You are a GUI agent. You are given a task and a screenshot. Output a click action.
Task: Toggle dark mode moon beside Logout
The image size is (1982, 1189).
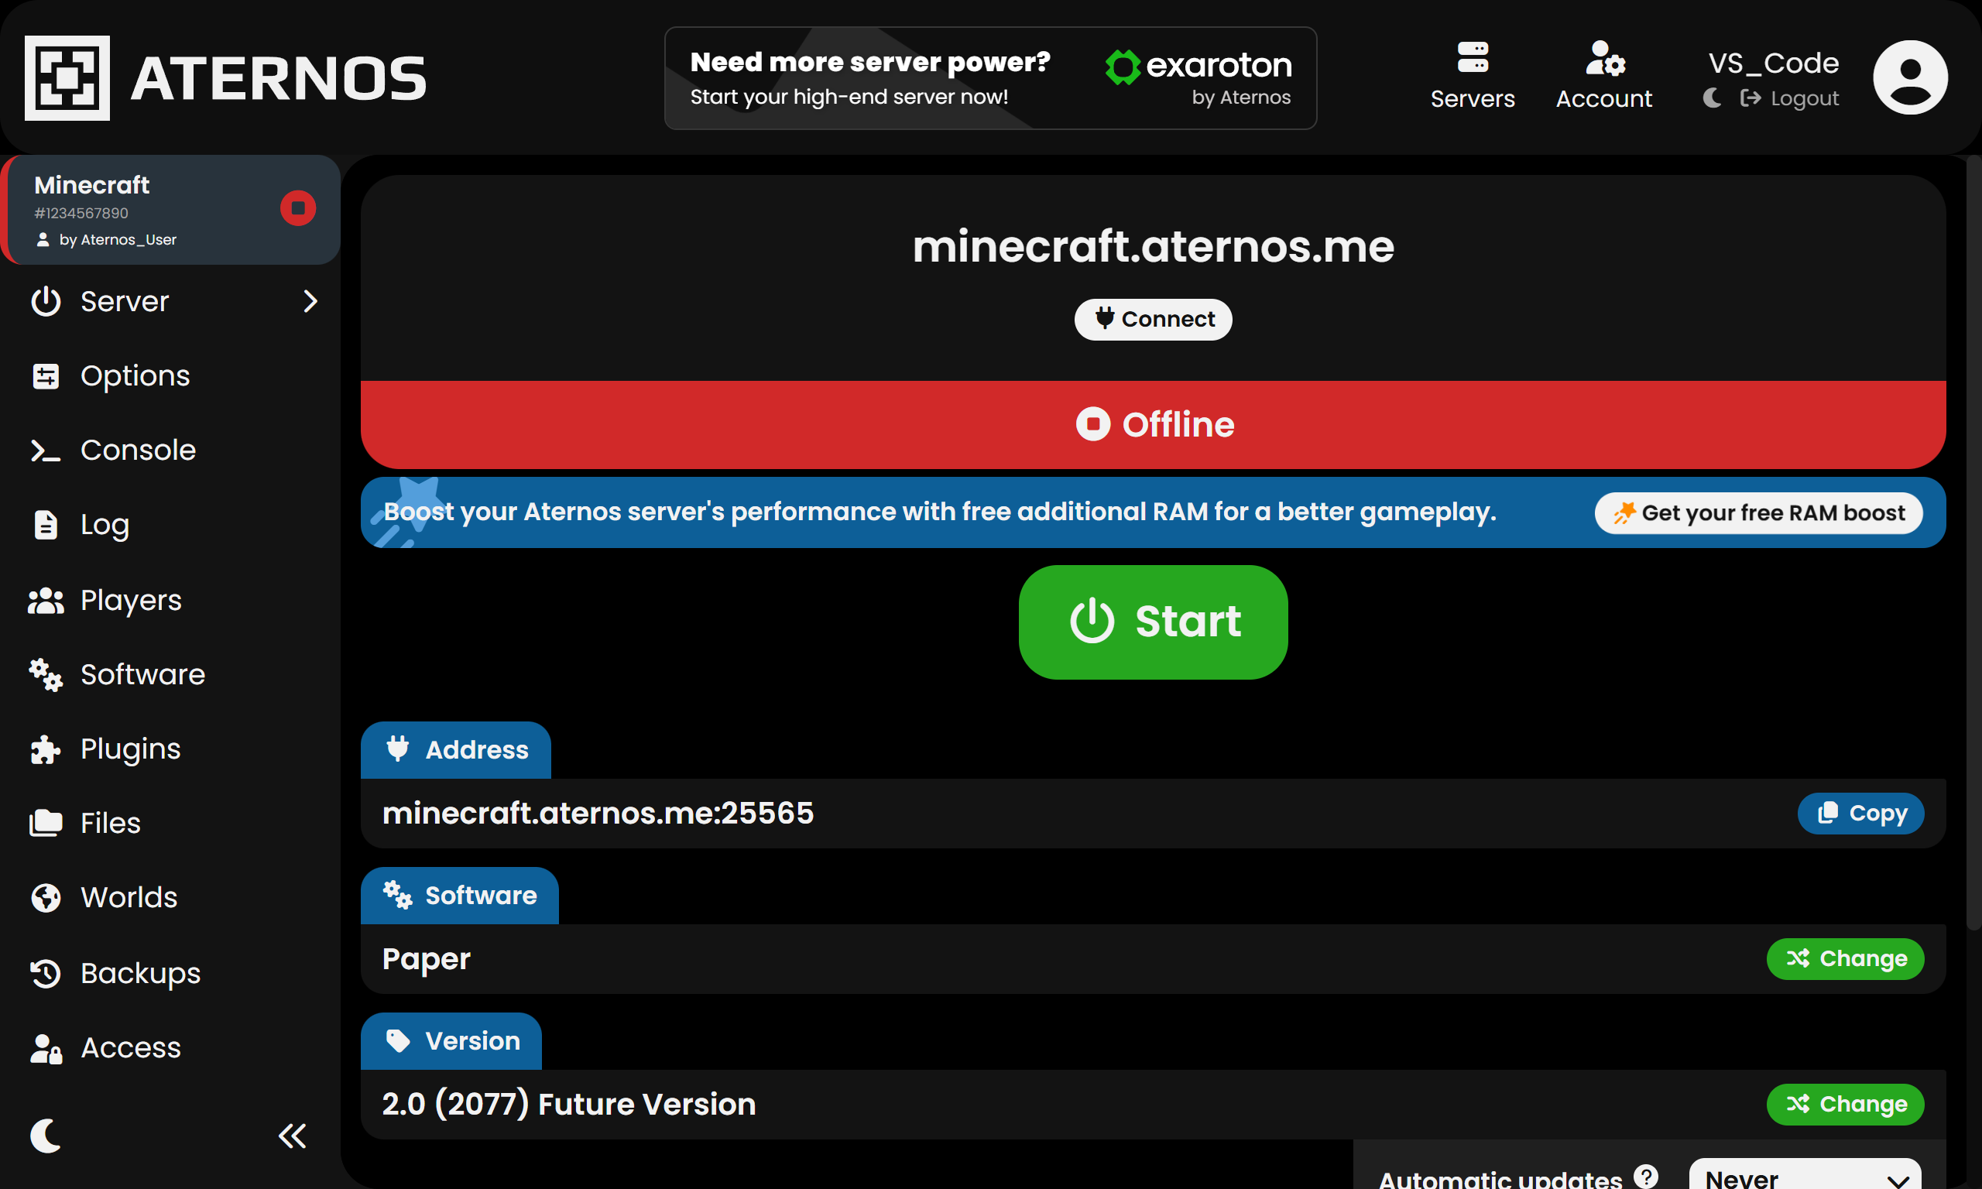pos(1713,98)
